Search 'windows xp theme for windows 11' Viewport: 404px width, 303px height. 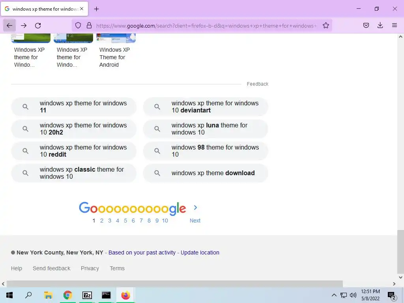pos(74,107)
